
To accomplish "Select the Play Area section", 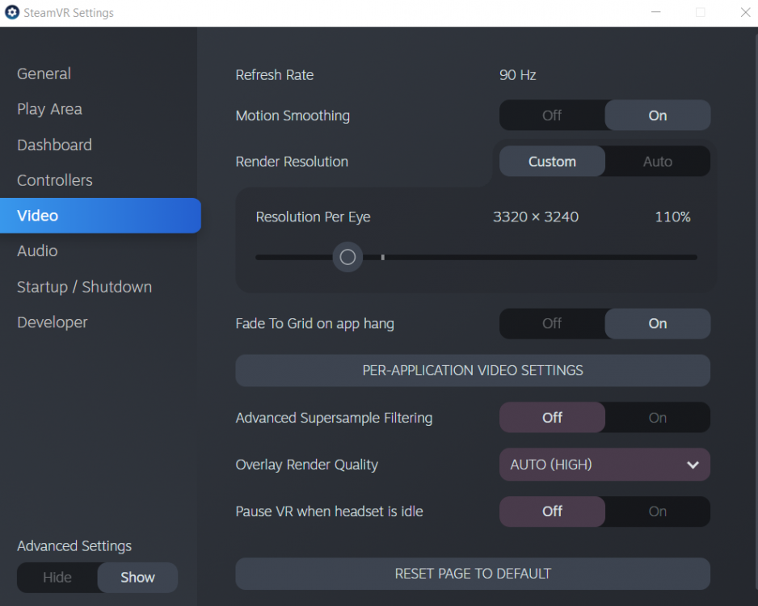I will 49,109.
